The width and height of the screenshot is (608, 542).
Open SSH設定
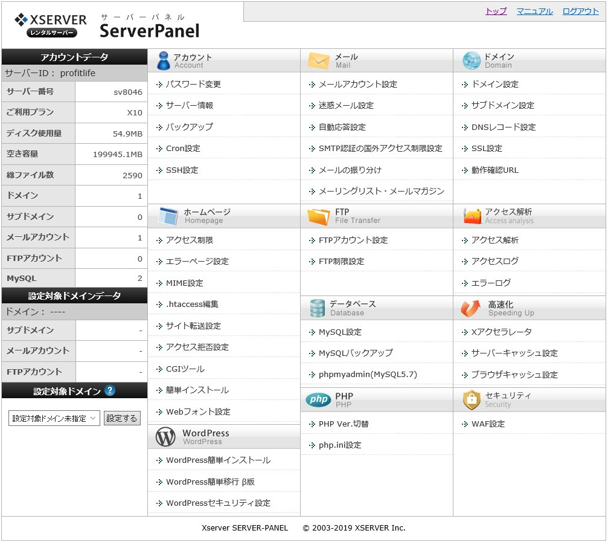(182, 170)
